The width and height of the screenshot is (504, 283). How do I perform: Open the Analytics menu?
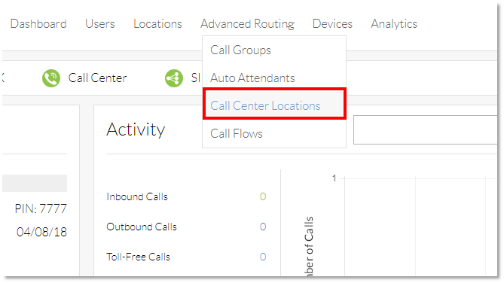pos(394,24)
